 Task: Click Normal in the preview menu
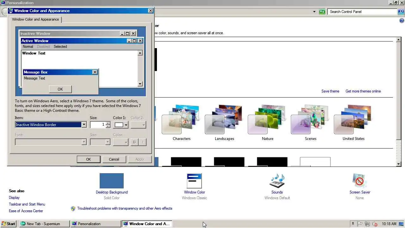pyautogui.click(x=28, y=47)
